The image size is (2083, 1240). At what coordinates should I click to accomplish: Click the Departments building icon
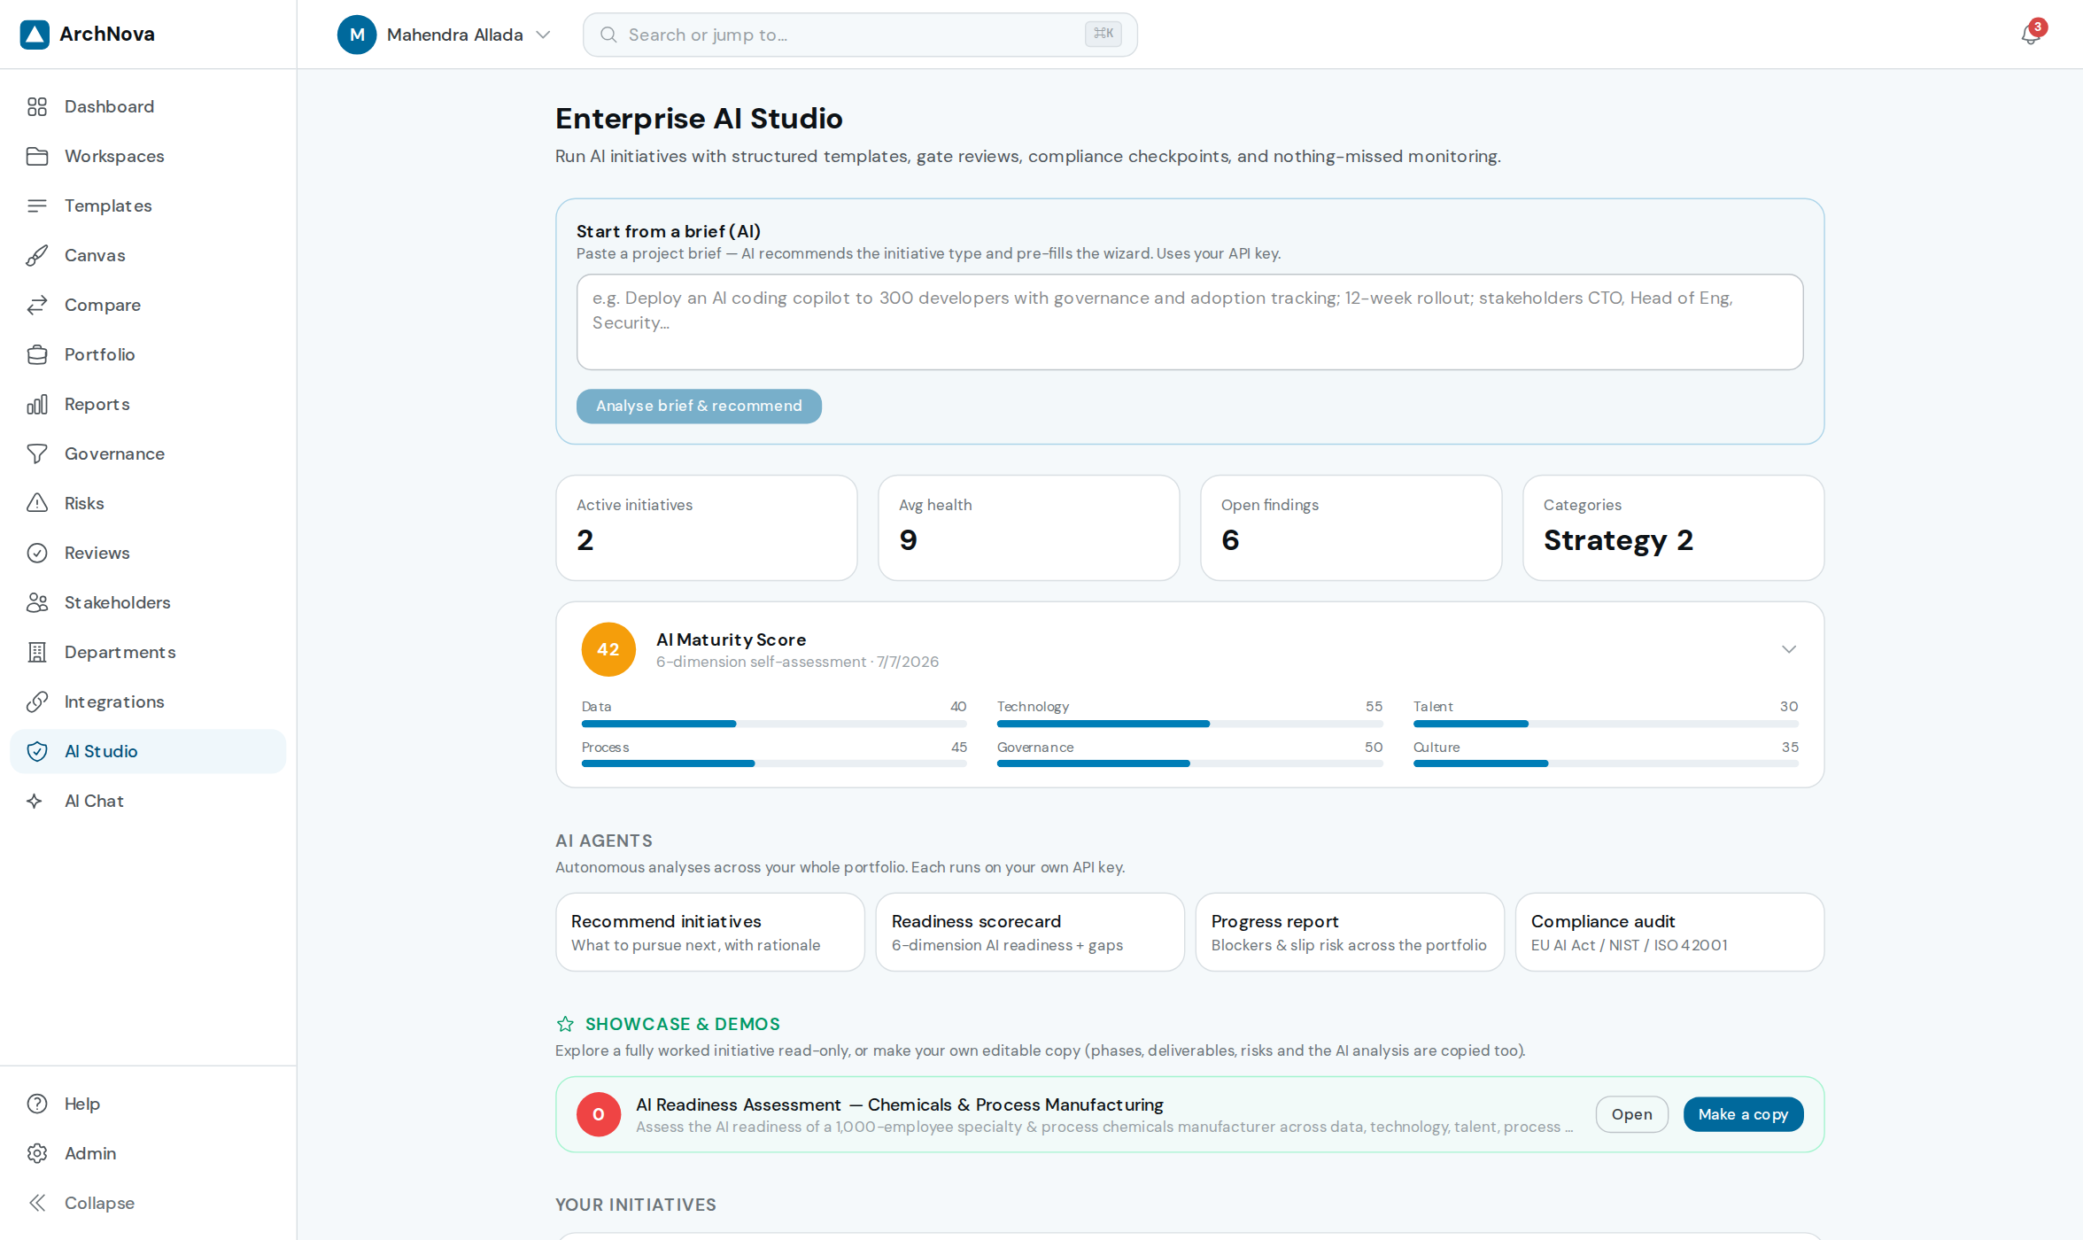tap(37, 652)
